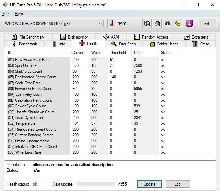Click the Exit button
Screen dimensions: 220x191
click(x=207, y=24)
